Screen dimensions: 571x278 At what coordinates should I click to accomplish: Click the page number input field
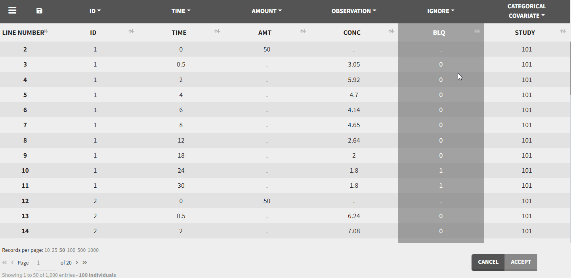[x=45, y=263]
